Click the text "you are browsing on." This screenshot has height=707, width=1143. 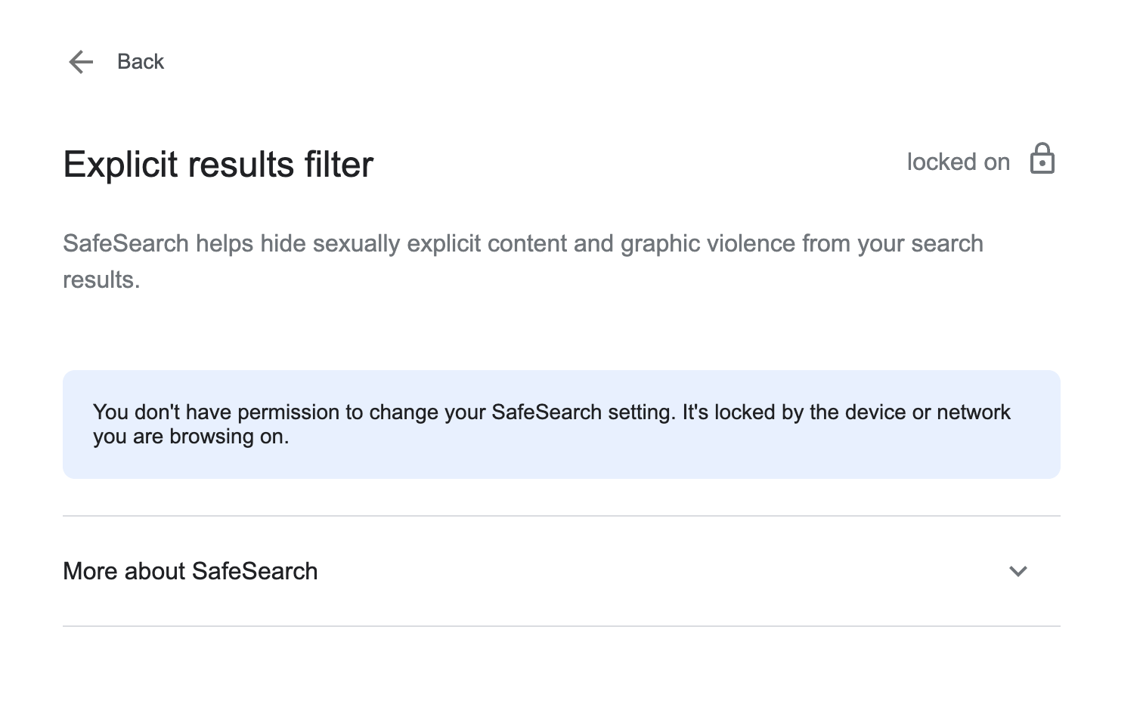click(x=191, y=437)
